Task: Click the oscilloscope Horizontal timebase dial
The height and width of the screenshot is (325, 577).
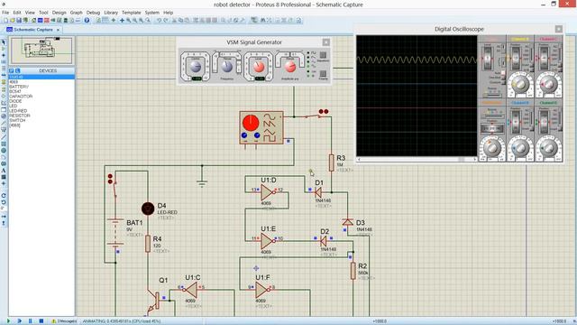Action: [491, 148]
